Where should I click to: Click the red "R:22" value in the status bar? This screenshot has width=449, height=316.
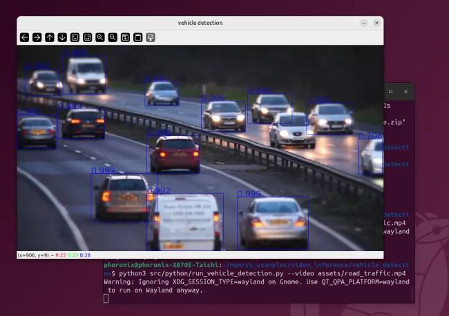tap(60, 255)
